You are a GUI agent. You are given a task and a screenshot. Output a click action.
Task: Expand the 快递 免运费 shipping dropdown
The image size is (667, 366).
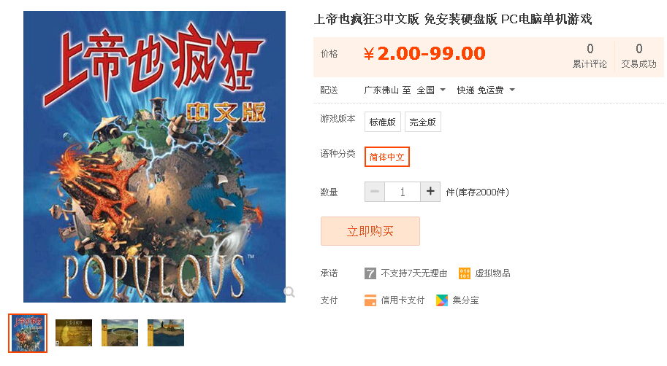tap(486, 90)
